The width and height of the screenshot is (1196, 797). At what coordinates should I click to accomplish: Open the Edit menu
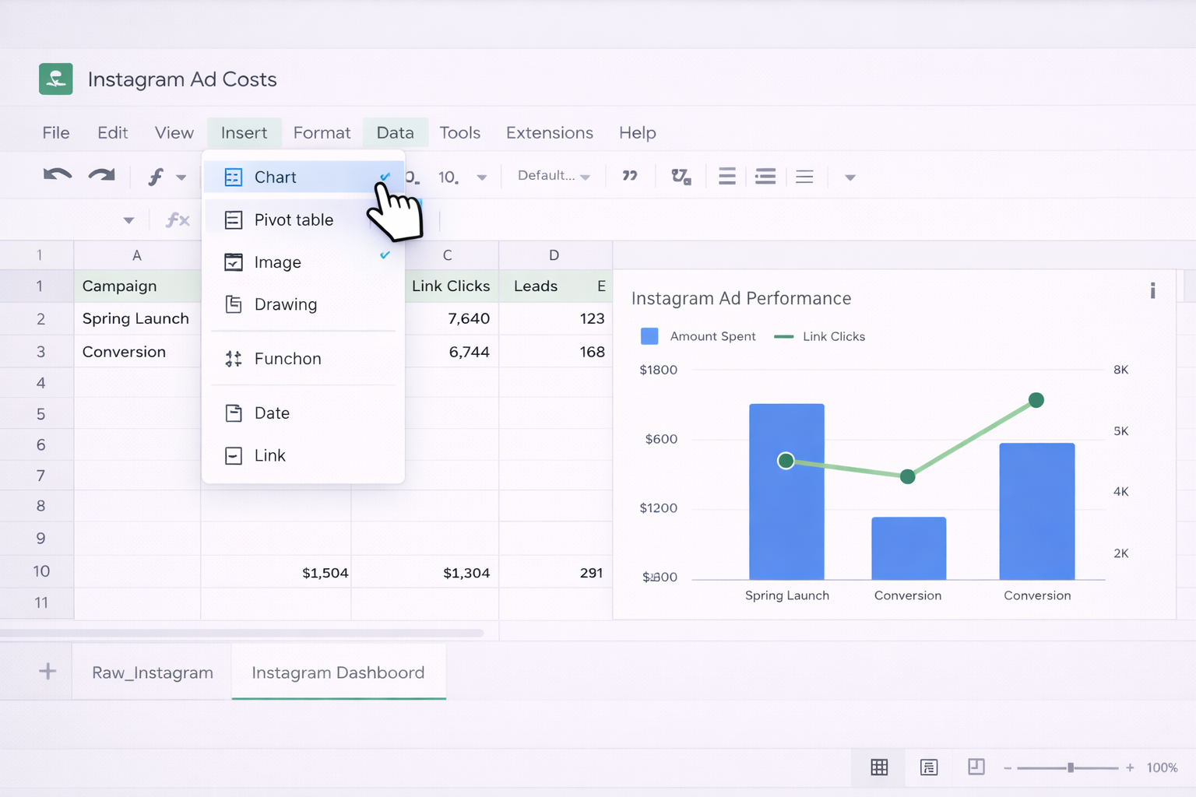[112, 132]
